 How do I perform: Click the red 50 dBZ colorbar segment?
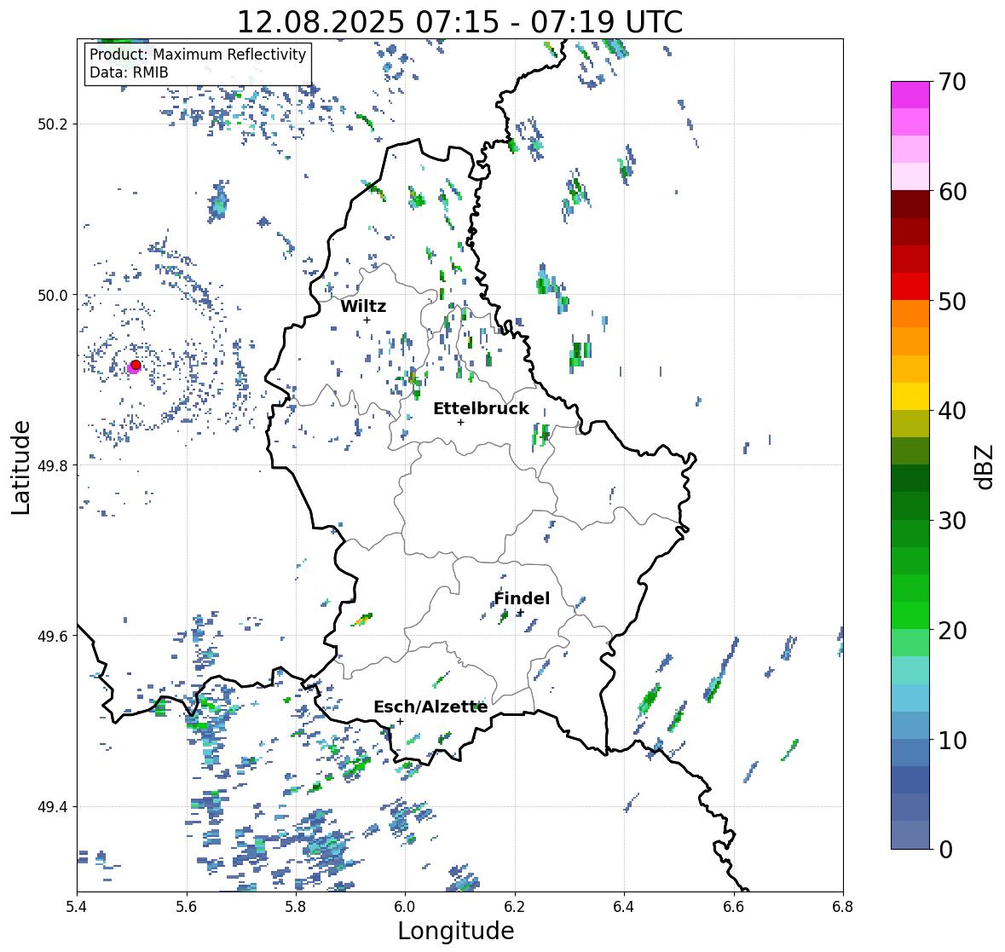[910, 286]
